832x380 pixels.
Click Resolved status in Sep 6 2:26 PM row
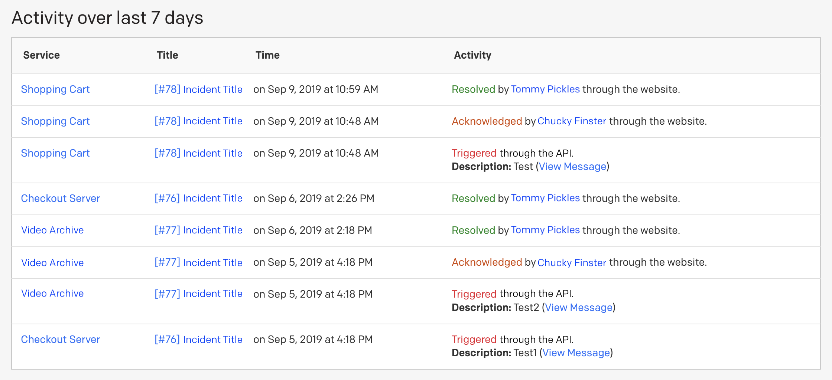(474, 199)
